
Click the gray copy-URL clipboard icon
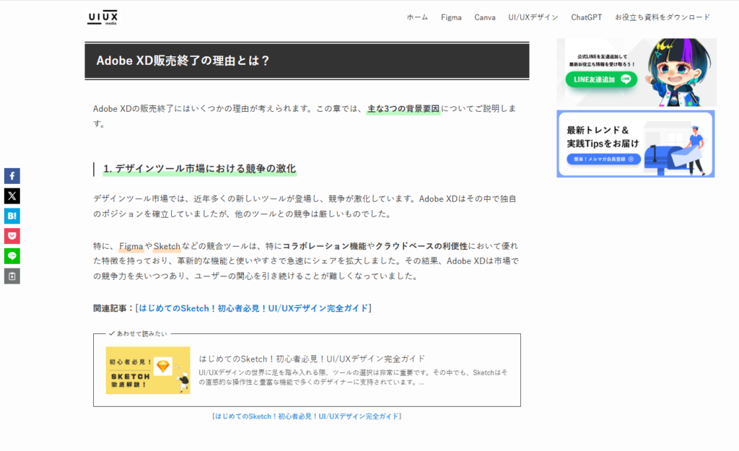12,276
